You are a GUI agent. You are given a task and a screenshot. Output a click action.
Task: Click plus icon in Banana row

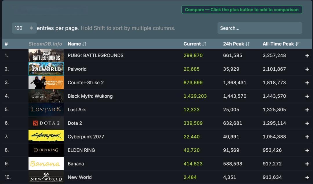307,164
